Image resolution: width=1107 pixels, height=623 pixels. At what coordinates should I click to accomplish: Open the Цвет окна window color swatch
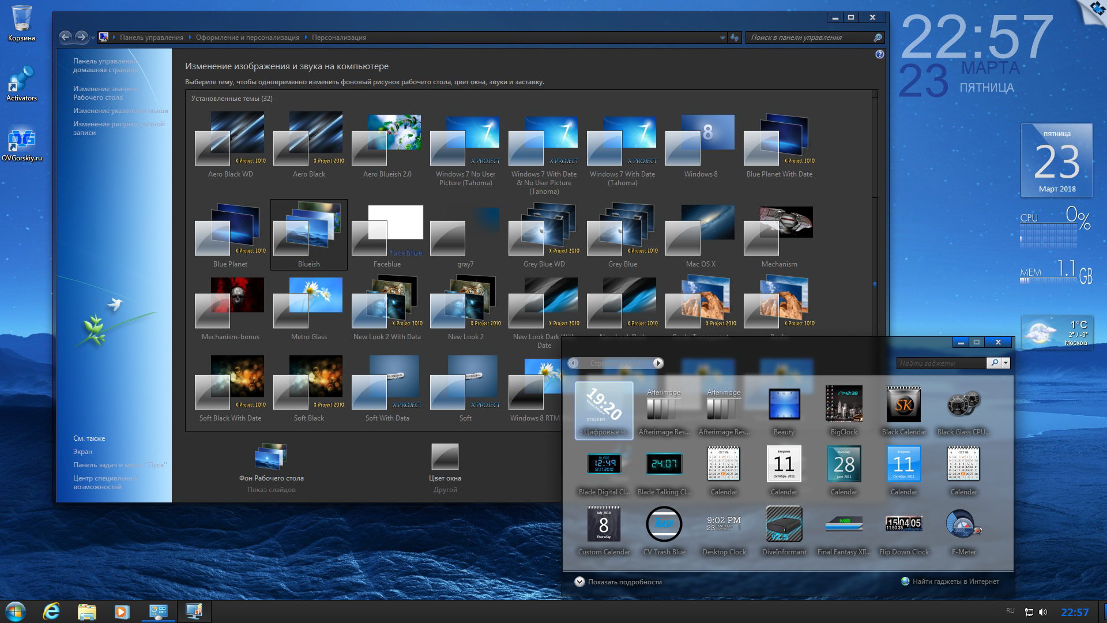pyautogui.click(x=445, y=457)
